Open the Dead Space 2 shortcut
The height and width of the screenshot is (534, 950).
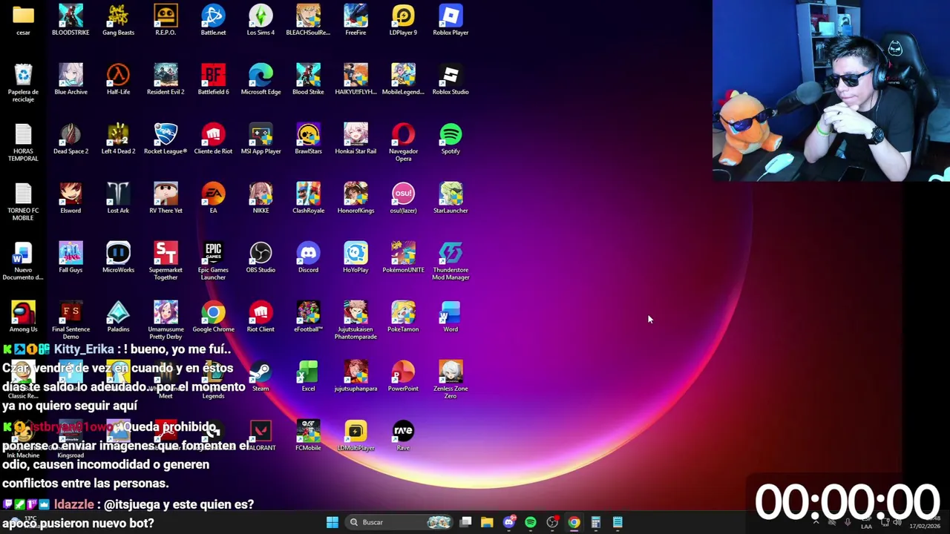(71, 139)
